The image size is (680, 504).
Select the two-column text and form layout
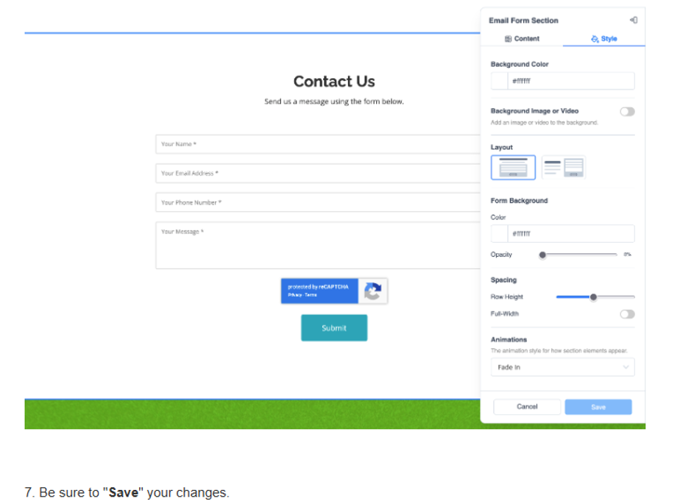point(563,168)
